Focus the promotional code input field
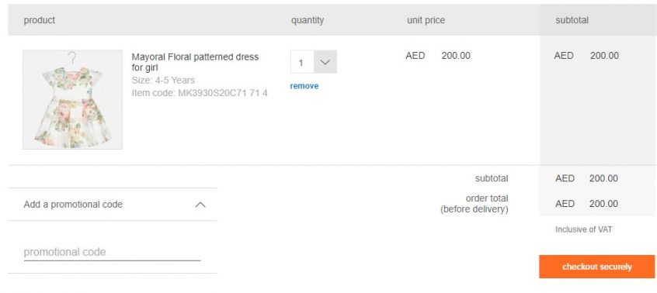 tap(112, 252)
